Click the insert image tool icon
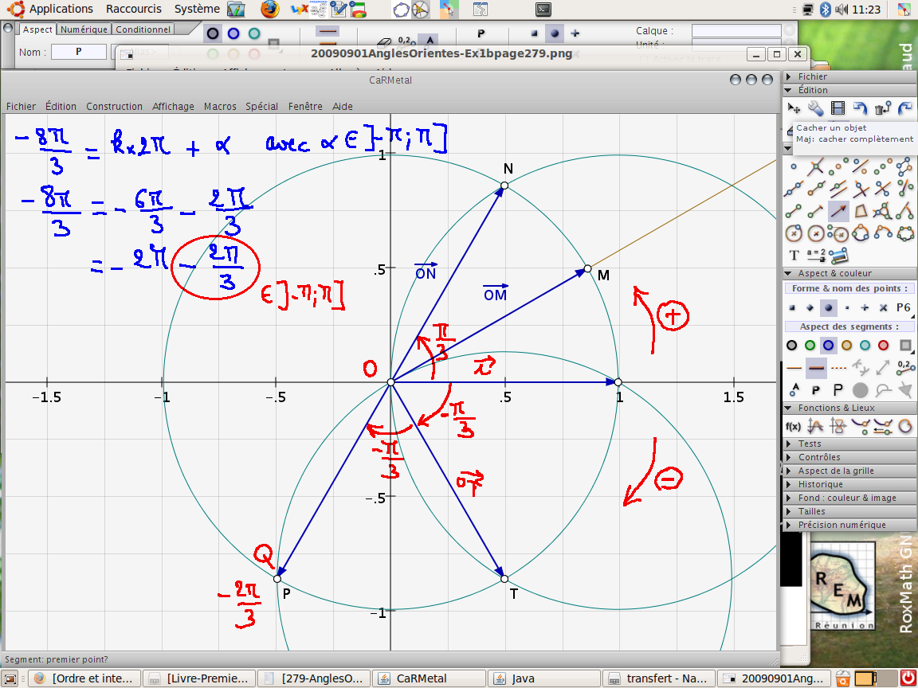 point(838,256)
